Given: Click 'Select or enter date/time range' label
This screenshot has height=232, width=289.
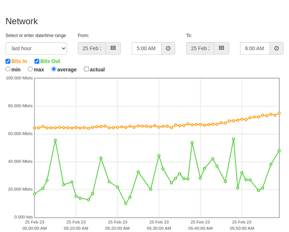Looking at the screenshot, I should (36, 36).
